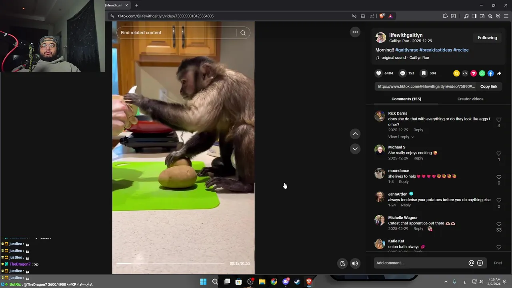The image size is (512, 288).
Task: Expand View 1 reply under Rick Darris
Action: click(x=401, y=137)
